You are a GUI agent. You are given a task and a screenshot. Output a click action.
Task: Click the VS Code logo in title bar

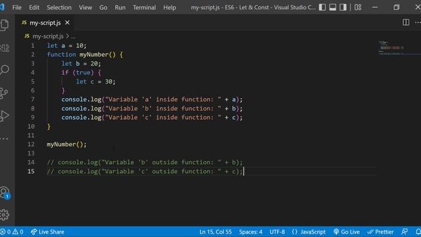(2, 7)
